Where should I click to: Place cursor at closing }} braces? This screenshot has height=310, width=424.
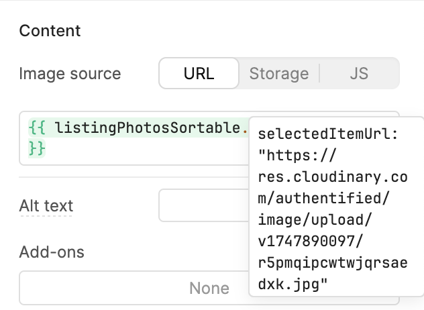tap(37, 148)
